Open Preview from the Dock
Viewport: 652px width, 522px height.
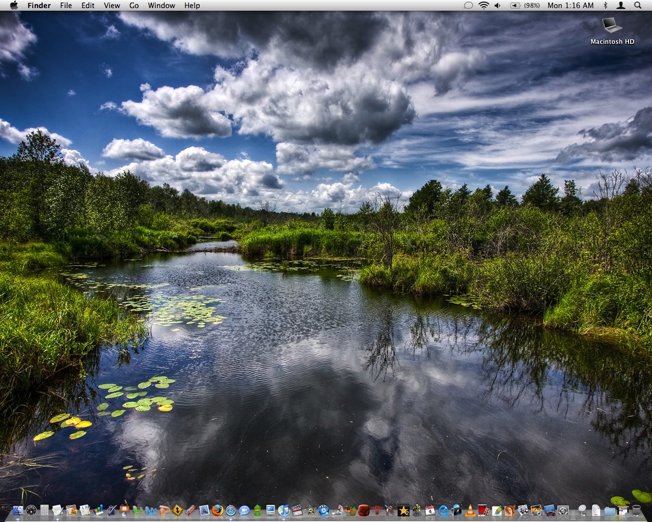[204, 510]
